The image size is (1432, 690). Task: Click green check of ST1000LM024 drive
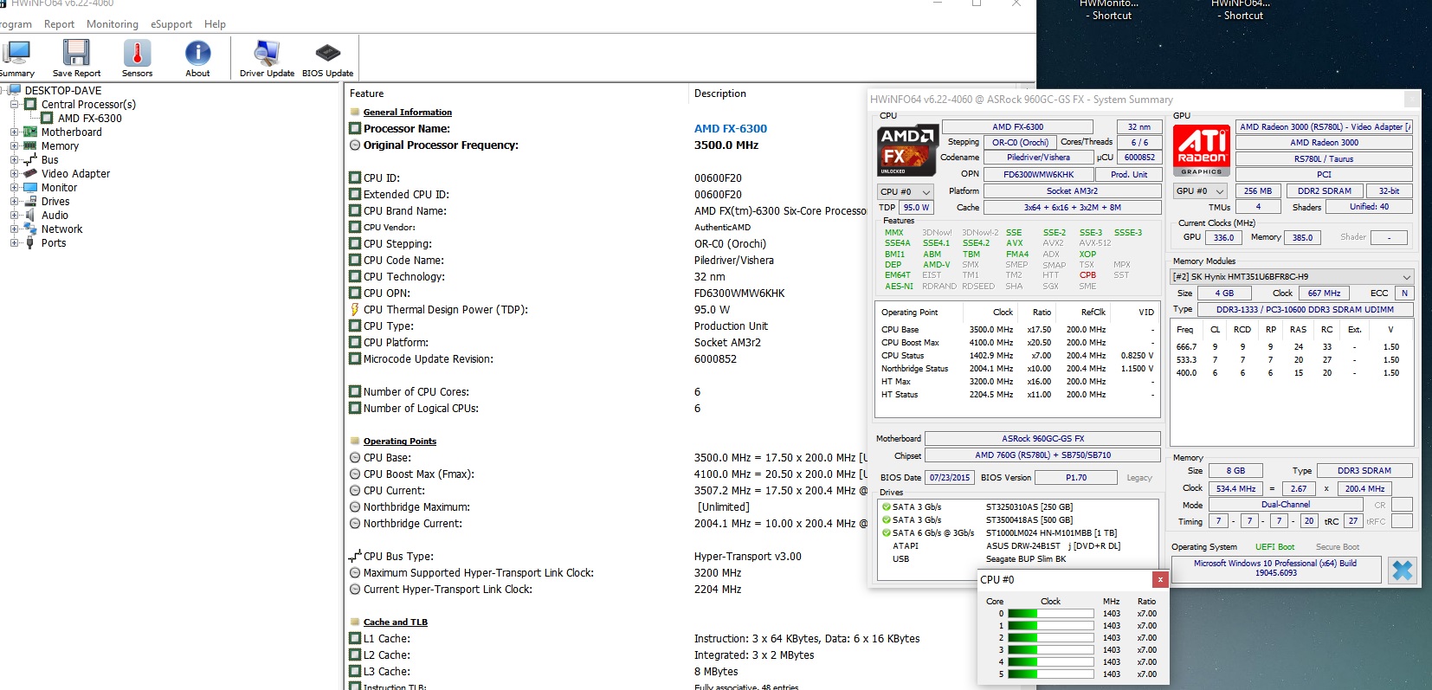tap(887, 533)
